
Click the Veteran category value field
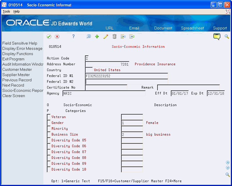132,117
